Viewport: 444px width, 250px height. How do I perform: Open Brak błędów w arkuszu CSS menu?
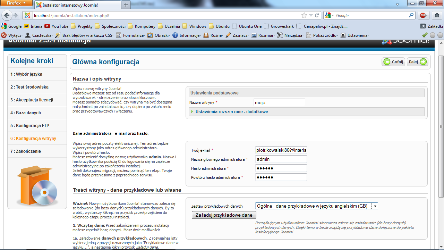point(85,35)
